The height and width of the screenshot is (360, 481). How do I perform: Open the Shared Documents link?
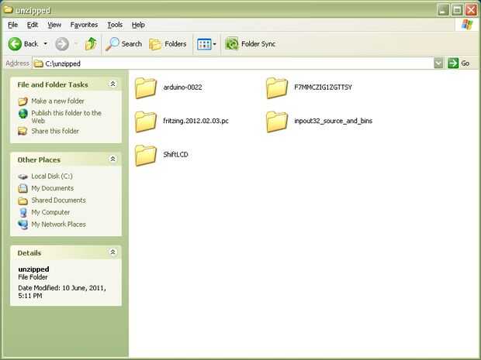[59, 201]
